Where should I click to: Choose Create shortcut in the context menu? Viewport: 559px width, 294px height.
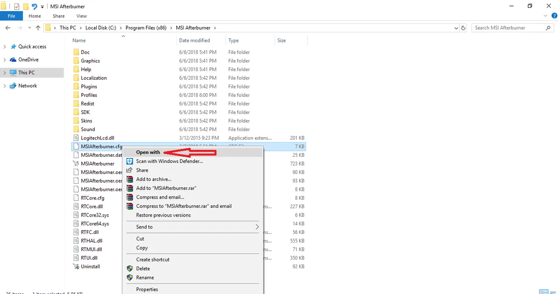tap(193, 260)
